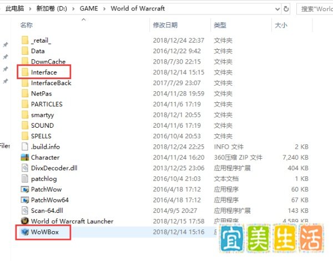The width and height of the screenshot is (333, 261).
Task: Sort files by 大小 column
Action: (x=281, y=25)
